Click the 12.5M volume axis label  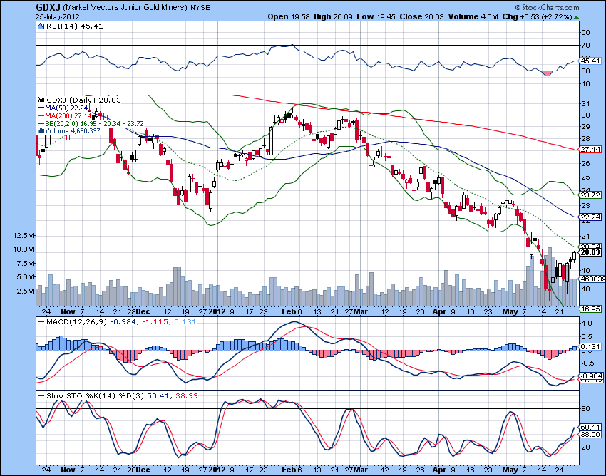(x=24, y=235)
